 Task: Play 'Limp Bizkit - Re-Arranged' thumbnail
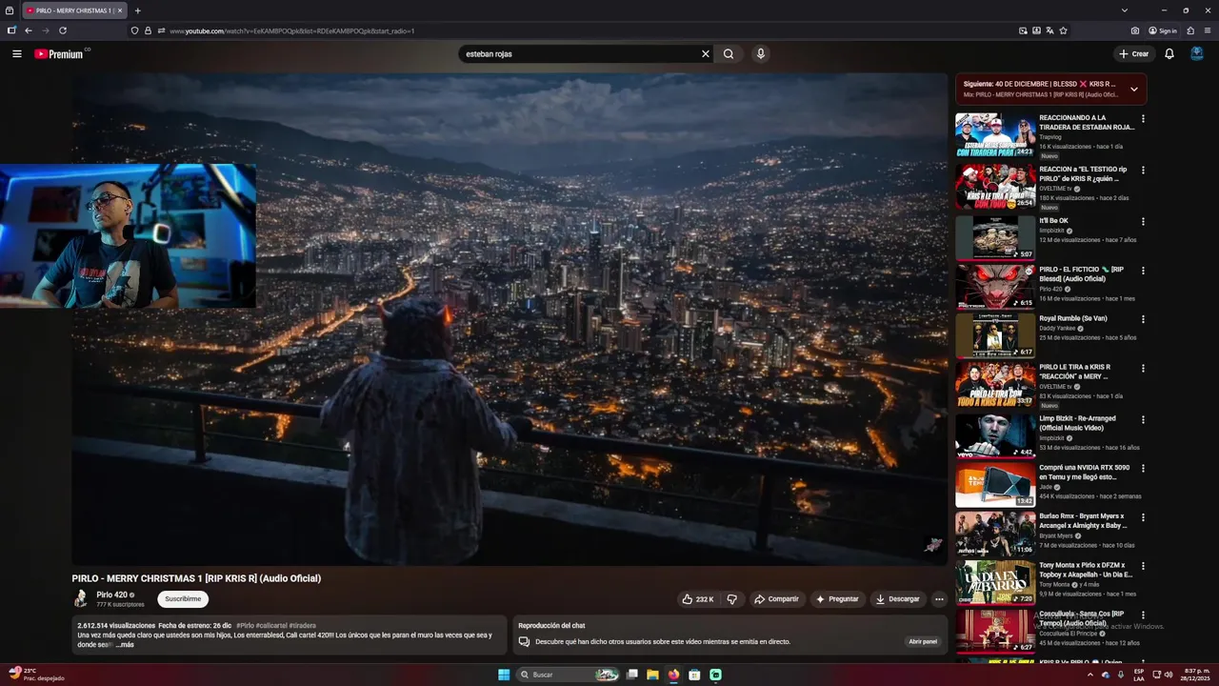[x=995, y=435]
